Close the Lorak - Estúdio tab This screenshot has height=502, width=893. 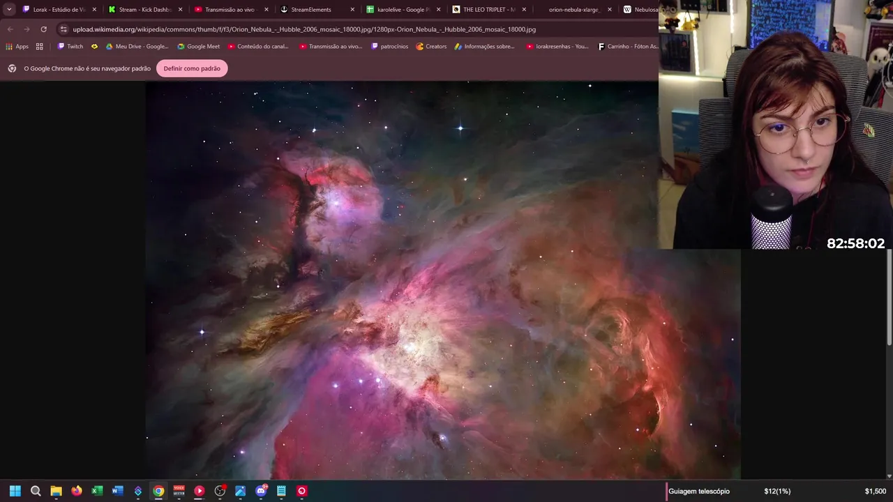[x=95, y=10]
